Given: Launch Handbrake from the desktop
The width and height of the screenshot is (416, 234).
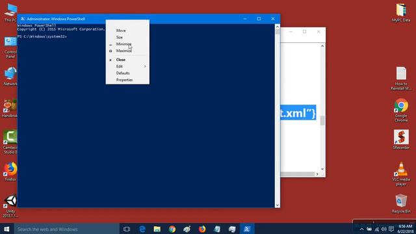Looking at the screenshot, I should pos(10,109).
